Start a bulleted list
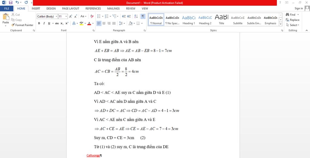 [x=99, y=16]
